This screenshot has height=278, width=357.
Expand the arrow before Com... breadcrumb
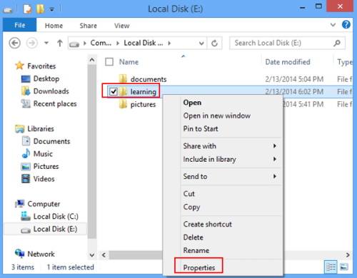coord(85,43)
